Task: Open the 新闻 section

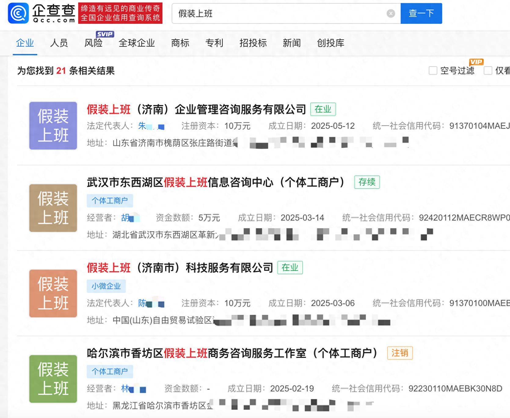Action: [x=292, y=43]
